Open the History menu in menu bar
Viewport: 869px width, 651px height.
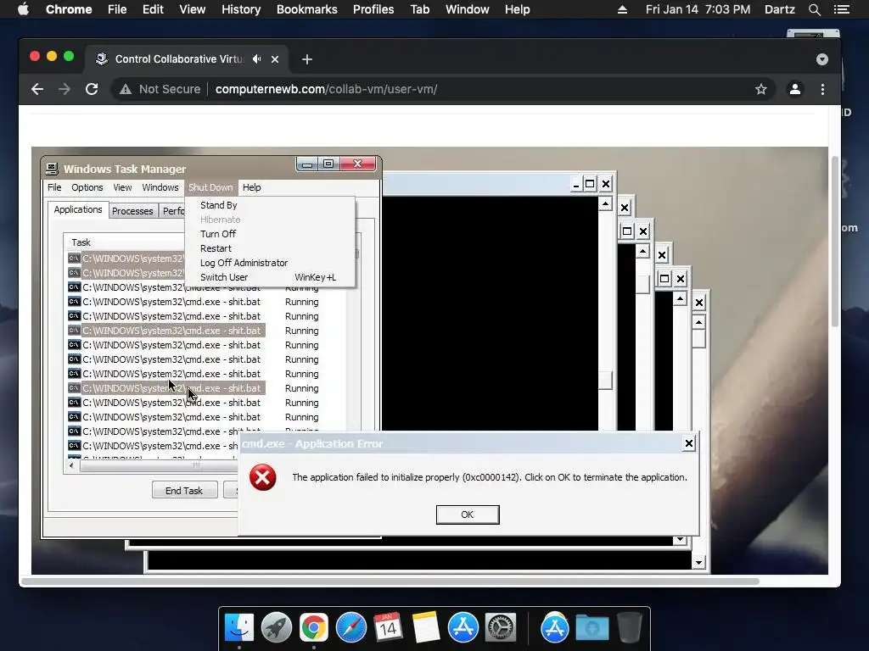(x=241, y=9)
